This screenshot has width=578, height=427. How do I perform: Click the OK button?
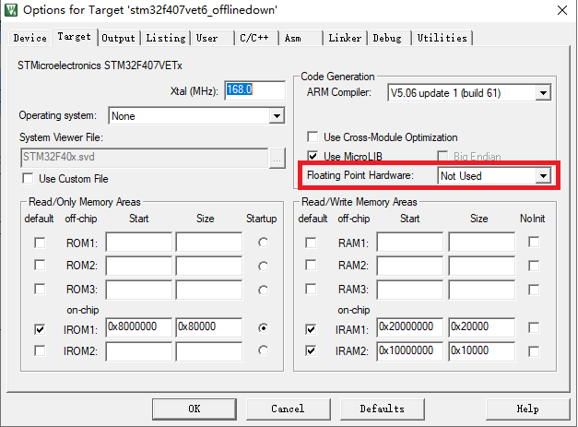pyautogui.click(x=194, y=409)
